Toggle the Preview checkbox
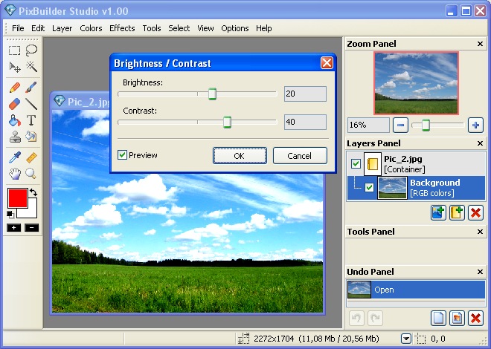491x349 pixels. click(x=122, y=155)
